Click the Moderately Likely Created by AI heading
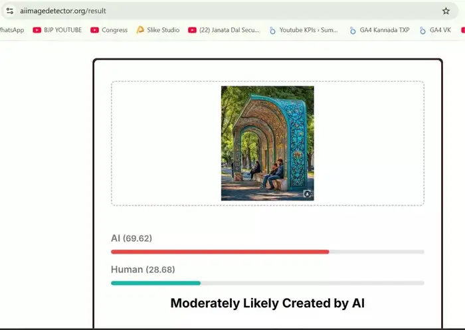The image size is (465, 330). pos(267,303)
